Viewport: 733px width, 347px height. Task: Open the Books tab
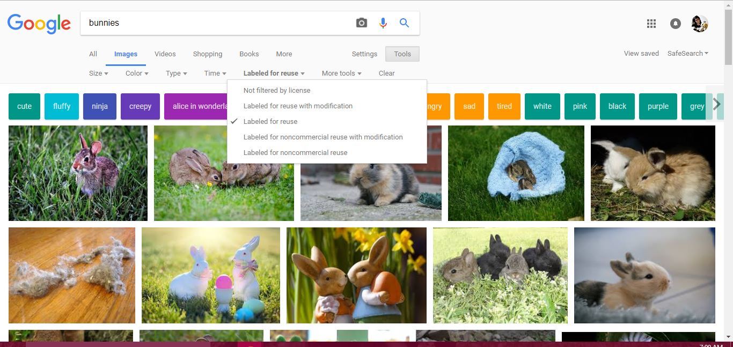pyautogui.click(x=249, y=54)
